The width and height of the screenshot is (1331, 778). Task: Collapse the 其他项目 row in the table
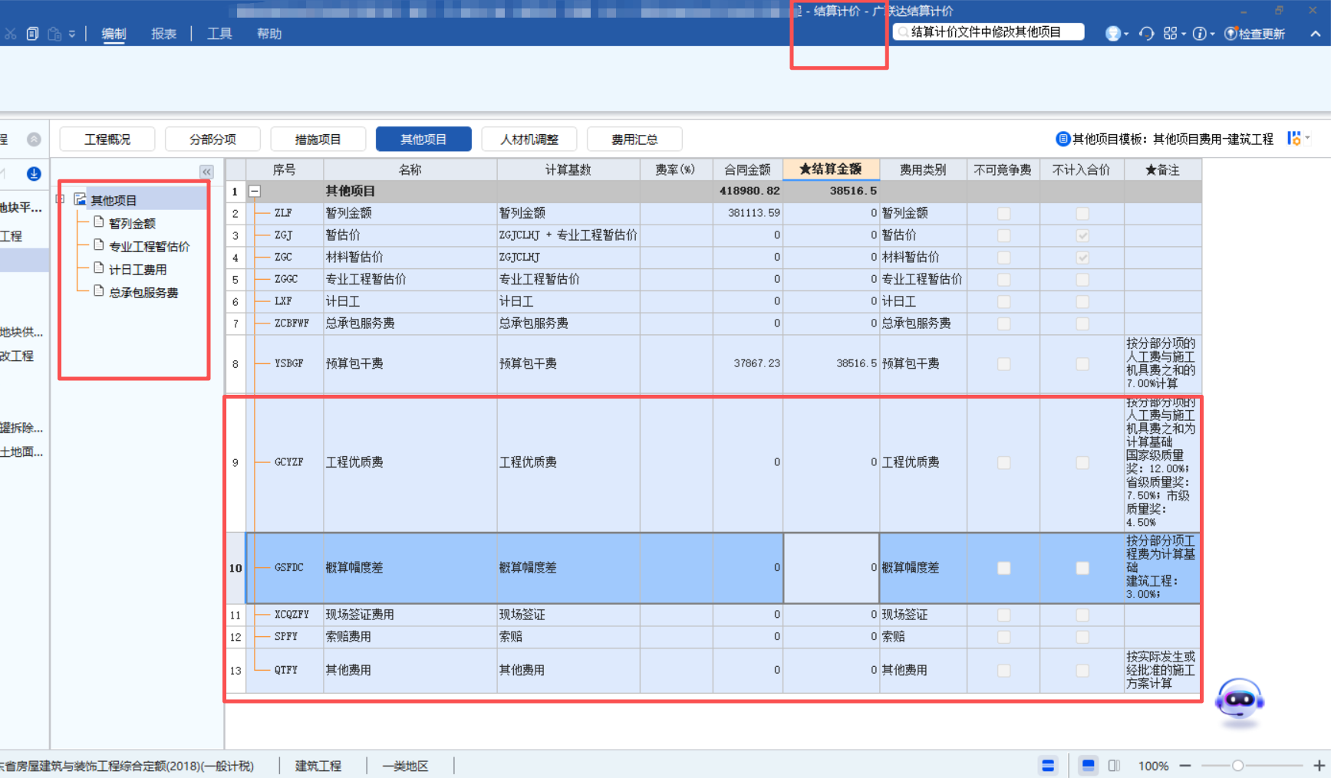click(254, 191)
